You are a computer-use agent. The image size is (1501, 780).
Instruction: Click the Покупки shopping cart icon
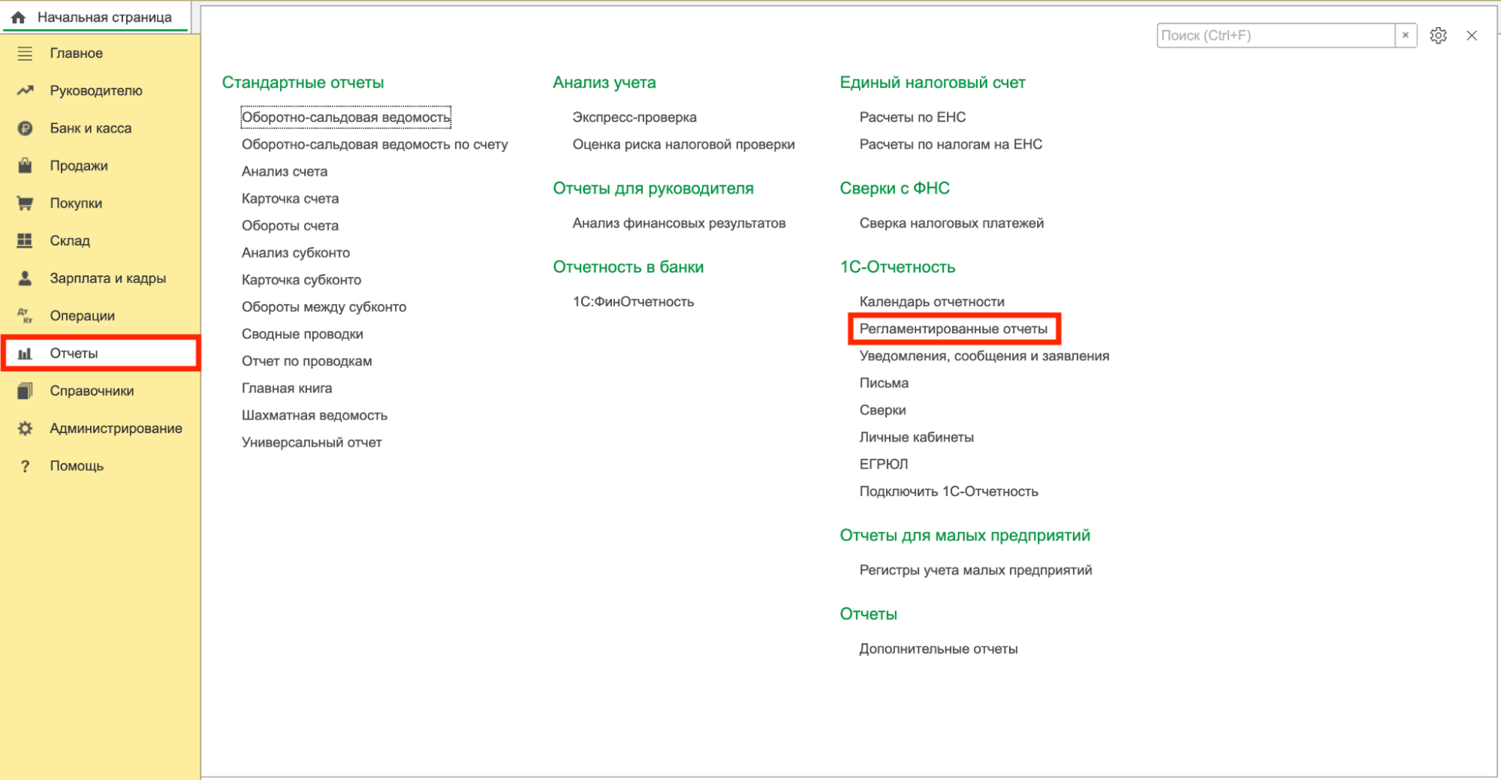[25, 203]
